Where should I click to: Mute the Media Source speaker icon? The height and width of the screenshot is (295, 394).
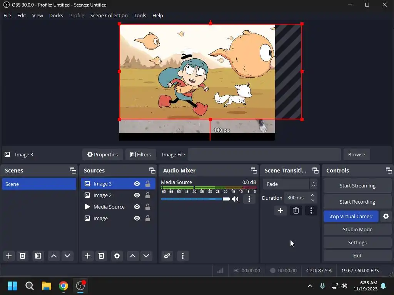235,199
